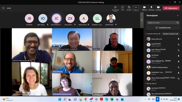The width and height of the screenshot is (182, 102).
Task: Click Karthik Vaidhyanathan's photo avatar in the top strip
Action: [111, 18]
